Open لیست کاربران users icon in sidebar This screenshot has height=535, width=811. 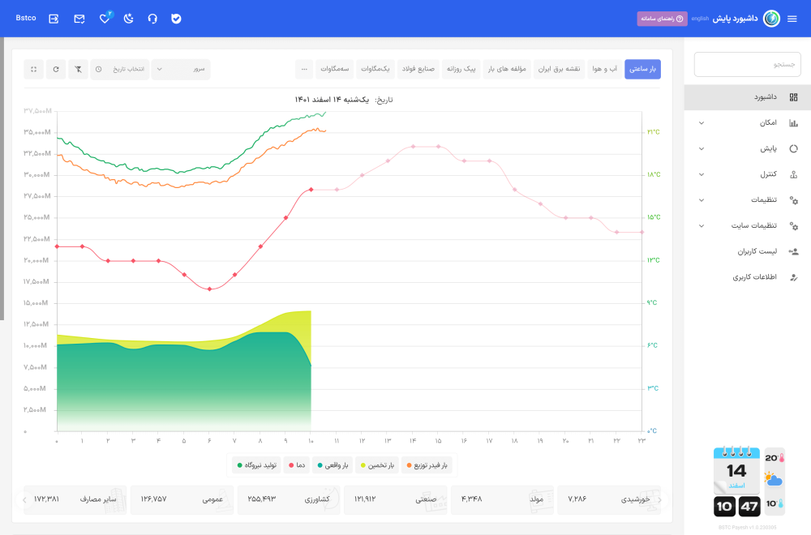(793, 252)
